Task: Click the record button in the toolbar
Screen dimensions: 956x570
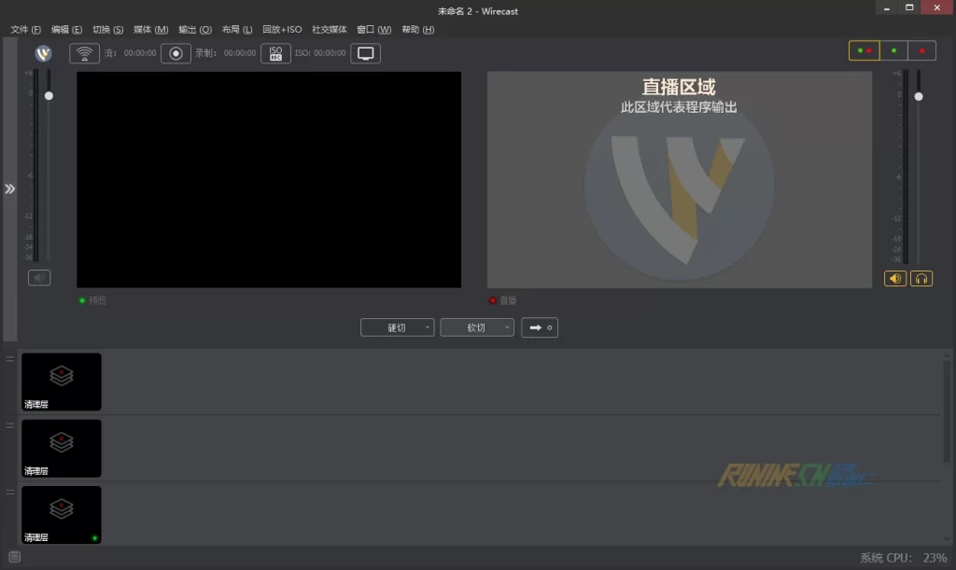Action: tap(176, 53)
